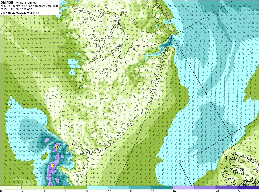Select the 0–2 m/s pale yellow legend swatch
The image size is (259, 193).
tap(11, 187)
